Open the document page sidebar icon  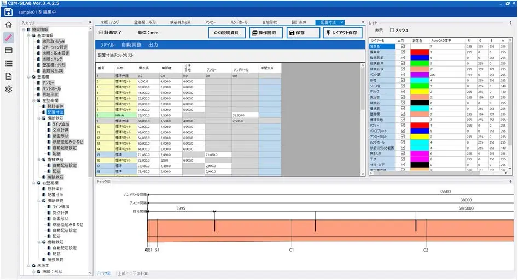coord(9,76)
